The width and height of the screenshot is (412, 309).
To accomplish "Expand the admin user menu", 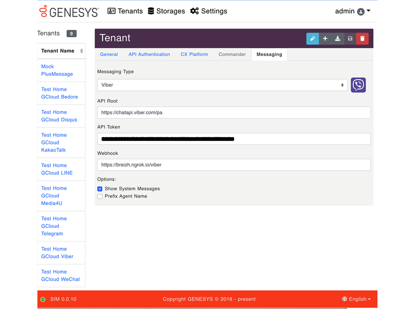I will point(352,11).
